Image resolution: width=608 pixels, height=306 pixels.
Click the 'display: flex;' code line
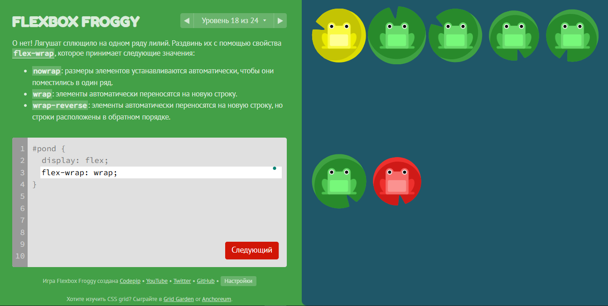pos(75,160)
